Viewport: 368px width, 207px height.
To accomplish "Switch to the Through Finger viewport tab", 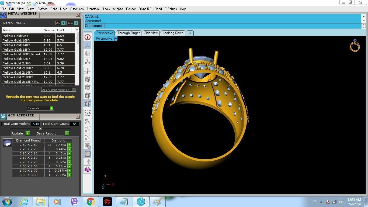I will coord(129,33).
